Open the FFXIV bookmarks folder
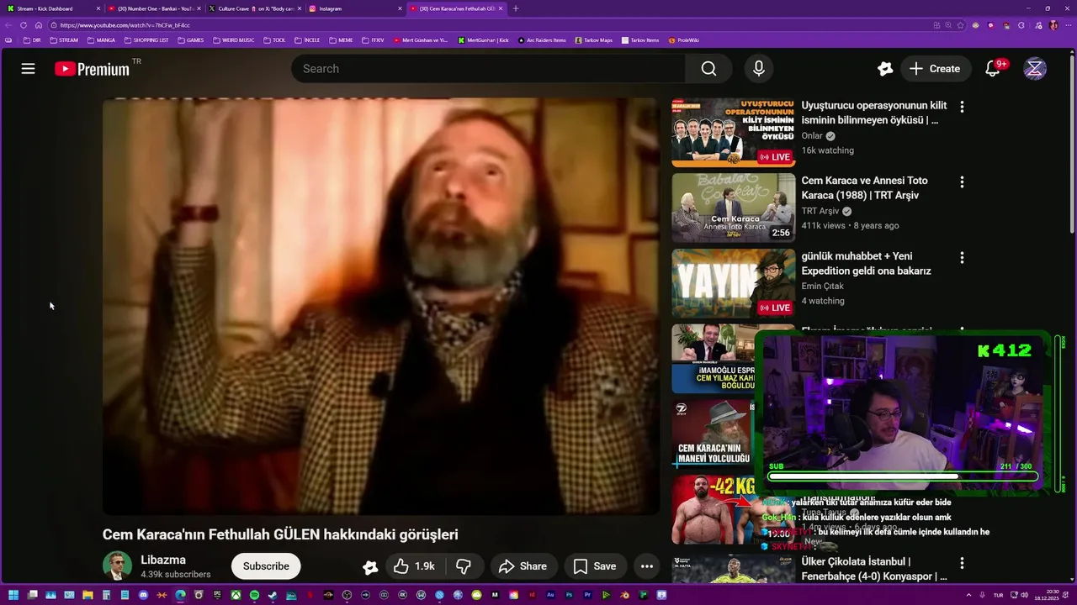Viewport: 1077px width, 605px height. coord(373,39)
